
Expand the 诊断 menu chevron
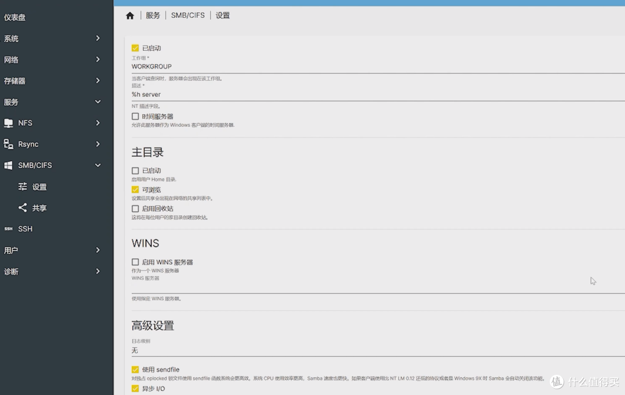pyautogui.click(x=98, y=271)
